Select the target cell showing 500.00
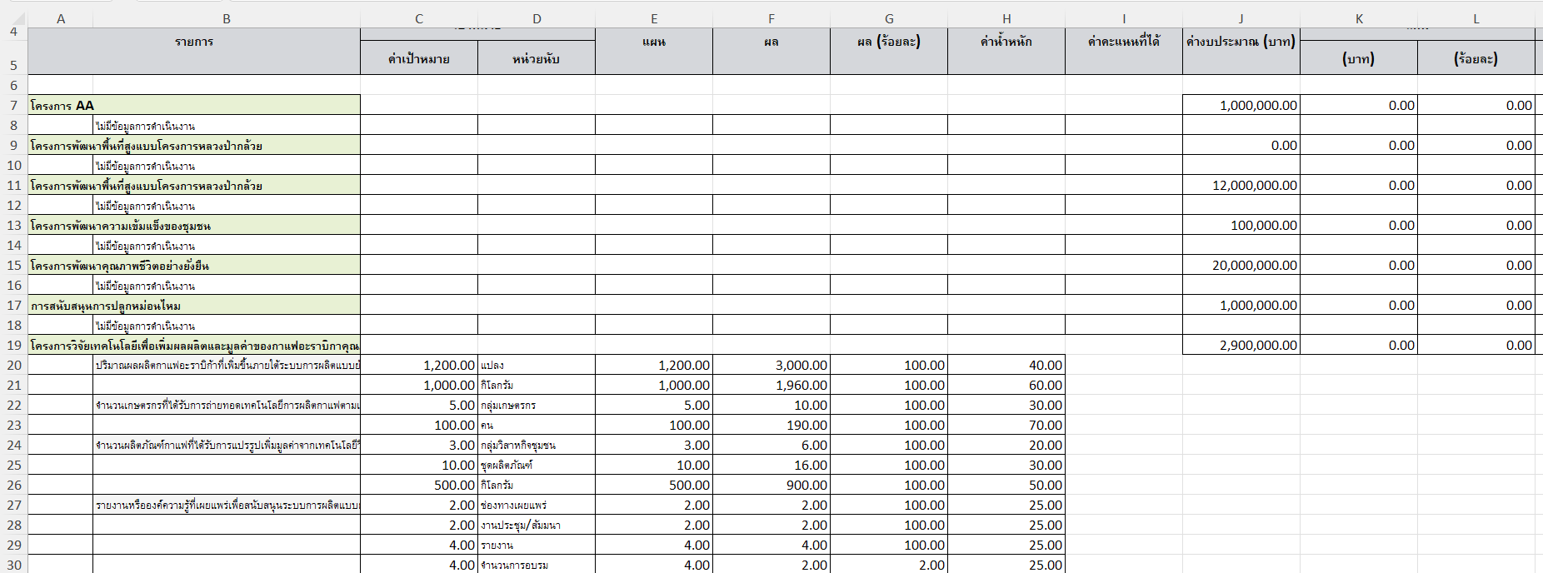This screenshot has width=1543, height=573. 418,485
